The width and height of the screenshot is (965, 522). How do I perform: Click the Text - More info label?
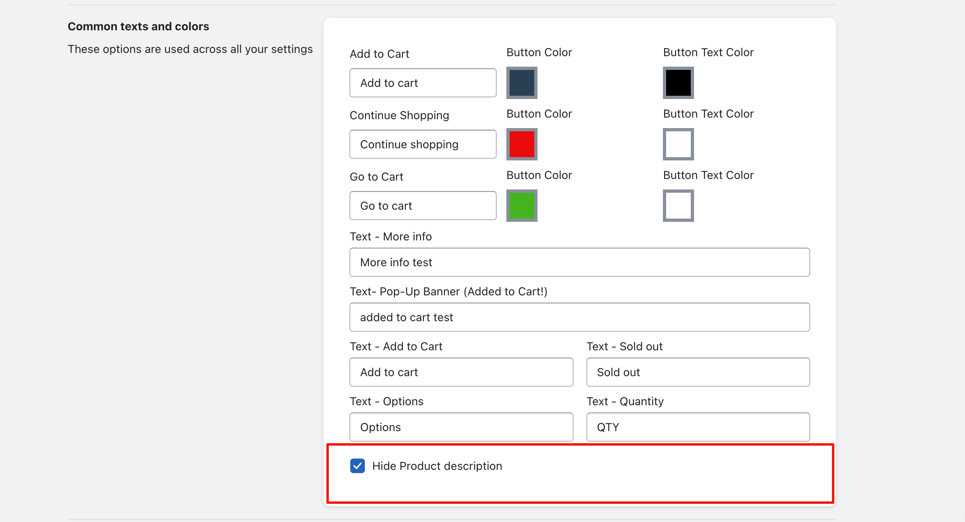(x=390, y=236)
